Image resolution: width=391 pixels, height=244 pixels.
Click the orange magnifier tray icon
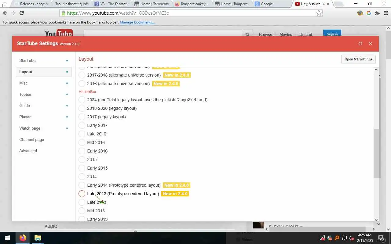(337, 238)
